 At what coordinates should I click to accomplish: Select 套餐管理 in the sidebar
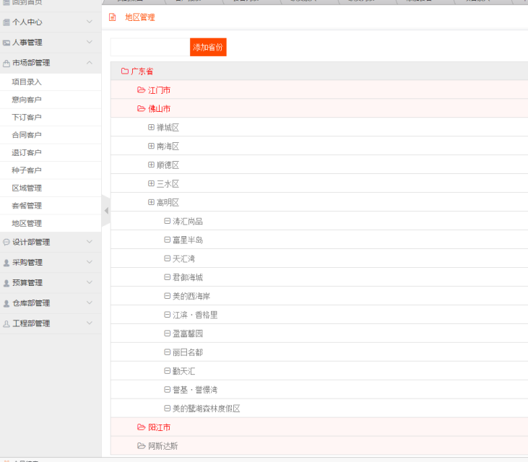pyautogui.click(x=27, y=206)
